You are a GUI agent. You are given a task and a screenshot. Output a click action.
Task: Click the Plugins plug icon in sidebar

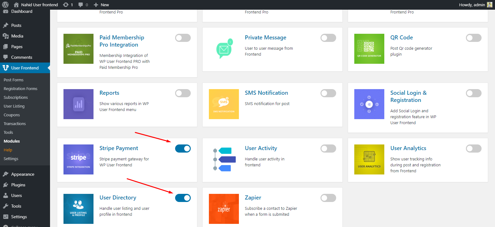[x=6, y=185]
